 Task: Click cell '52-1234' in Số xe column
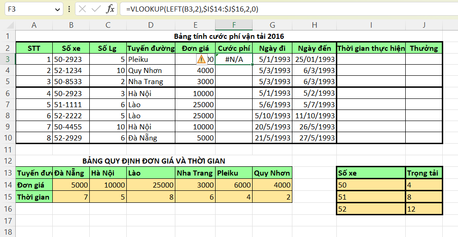pos(71,70)
